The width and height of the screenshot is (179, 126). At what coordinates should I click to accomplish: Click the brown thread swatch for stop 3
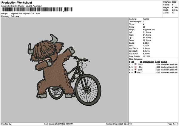(135, 70)
